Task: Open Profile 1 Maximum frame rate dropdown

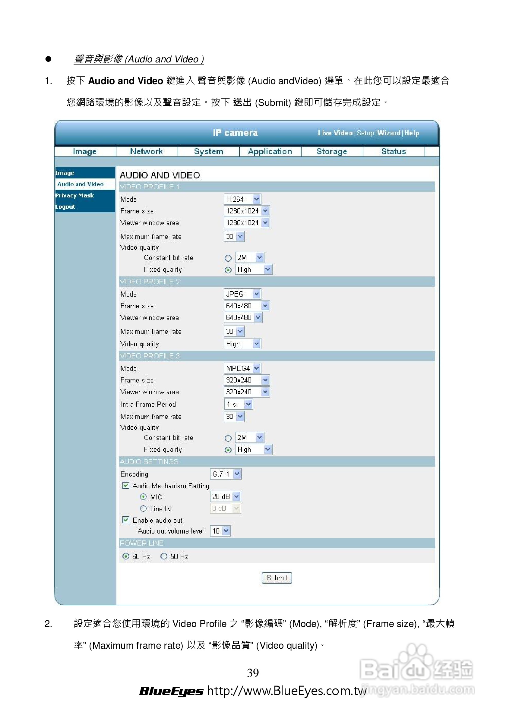Action: [x=234, y=236]
